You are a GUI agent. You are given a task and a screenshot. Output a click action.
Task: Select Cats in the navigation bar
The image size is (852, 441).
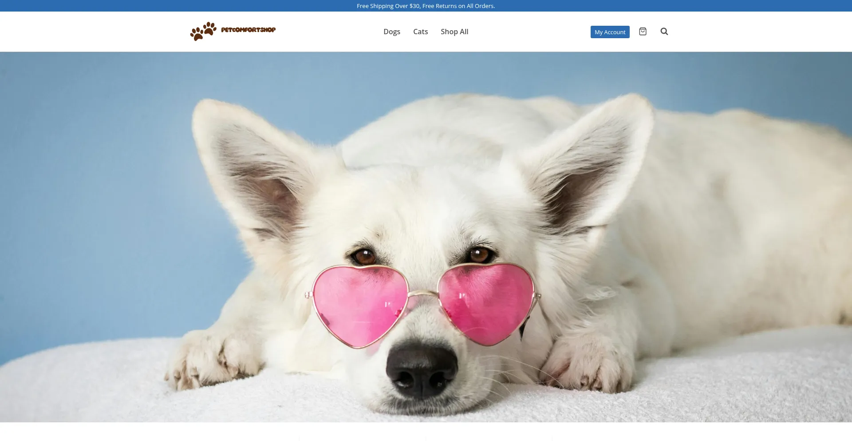[420, 32]
